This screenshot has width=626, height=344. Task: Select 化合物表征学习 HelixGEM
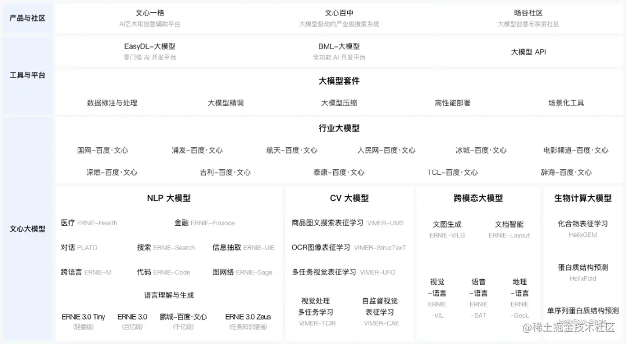pos(583,229)
